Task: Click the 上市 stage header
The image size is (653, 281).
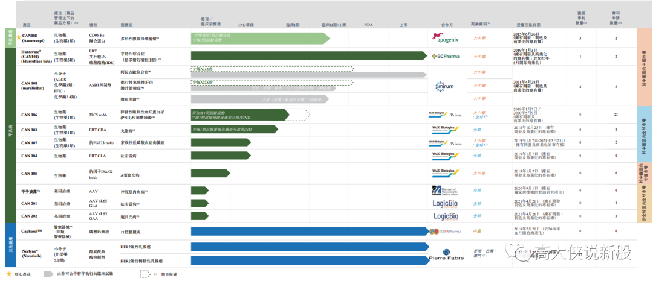Action: click(403, 25)
